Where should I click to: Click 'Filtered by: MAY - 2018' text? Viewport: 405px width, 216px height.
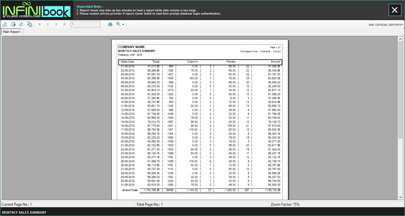[x=130, y=55]
